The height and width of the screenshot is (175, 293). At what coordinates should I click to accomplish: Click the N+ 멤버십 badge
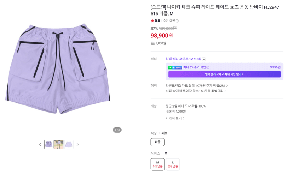click(175, 67)
